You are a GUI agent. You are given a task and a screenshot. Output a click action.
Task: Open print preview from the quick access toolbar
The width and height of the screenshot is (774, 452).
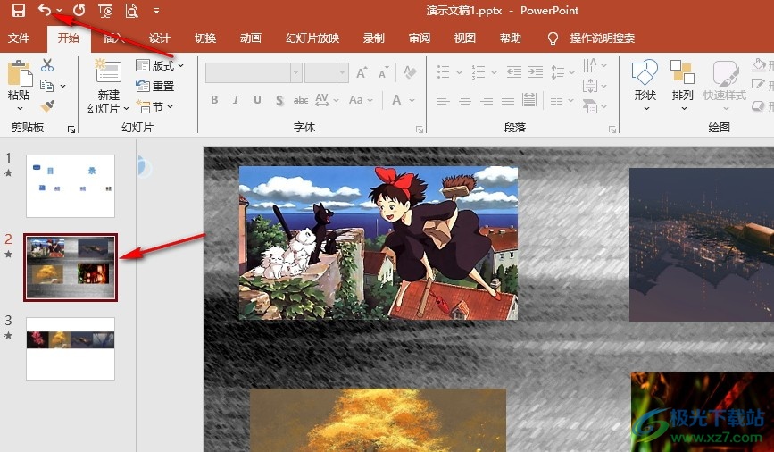point(131,11)
